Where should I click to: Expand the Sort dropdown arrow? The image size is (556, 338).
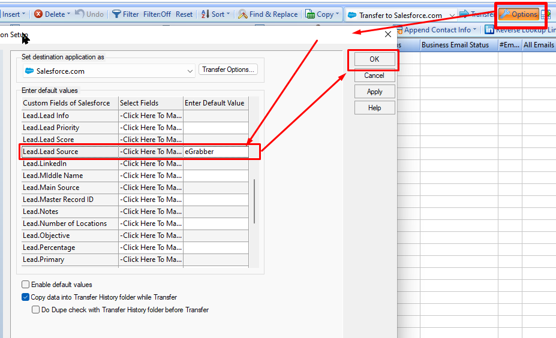click(228, 14)
